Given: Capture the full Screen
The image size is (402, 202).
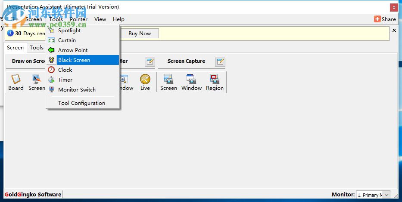Looking at the screenshot, I should [169, 83].
